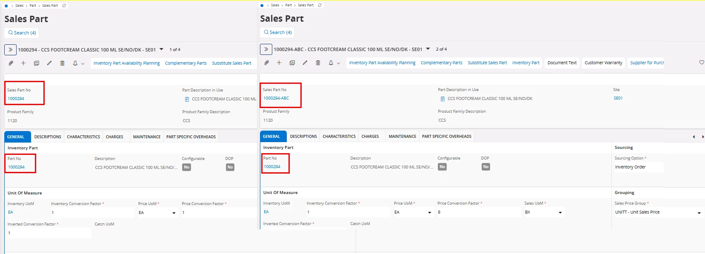Click the notification bell on the 2 of 4 record
The image size is (705, 254).
(x=331, y=63)
